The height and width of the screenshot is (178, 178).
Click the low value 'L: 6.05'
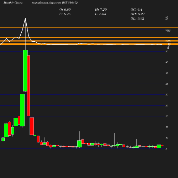100,14
